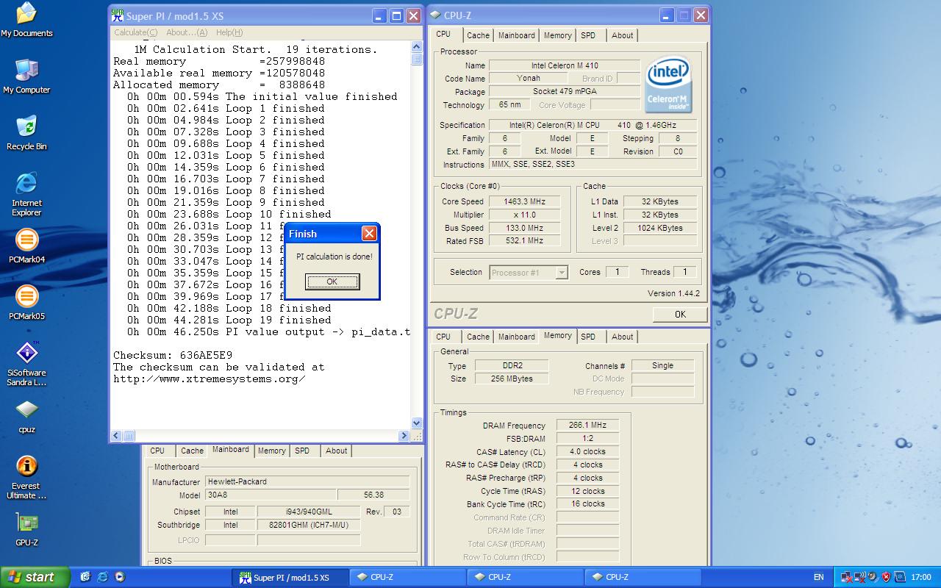Open the Recycle Bin icon
The height and width of the screenshot is (588, 941).
26,133
